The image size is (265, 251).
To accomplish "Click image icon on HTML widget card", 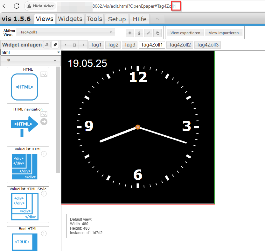I will 44,74.
